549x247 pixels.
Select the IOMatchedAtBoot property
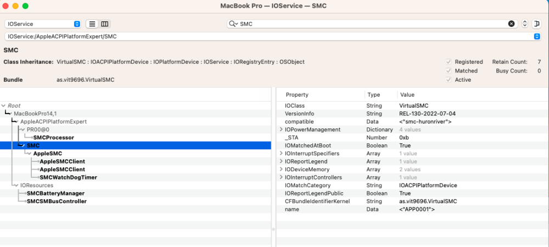[412, 145]
